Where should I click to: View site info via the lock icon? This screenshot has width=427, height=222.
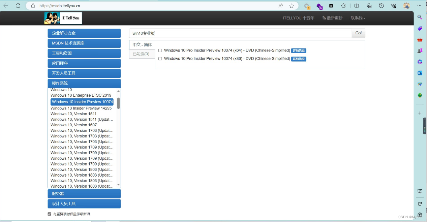tap(33, 6)
